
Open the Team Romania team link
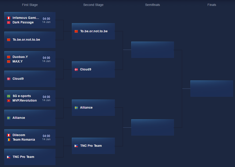point(24,140)
